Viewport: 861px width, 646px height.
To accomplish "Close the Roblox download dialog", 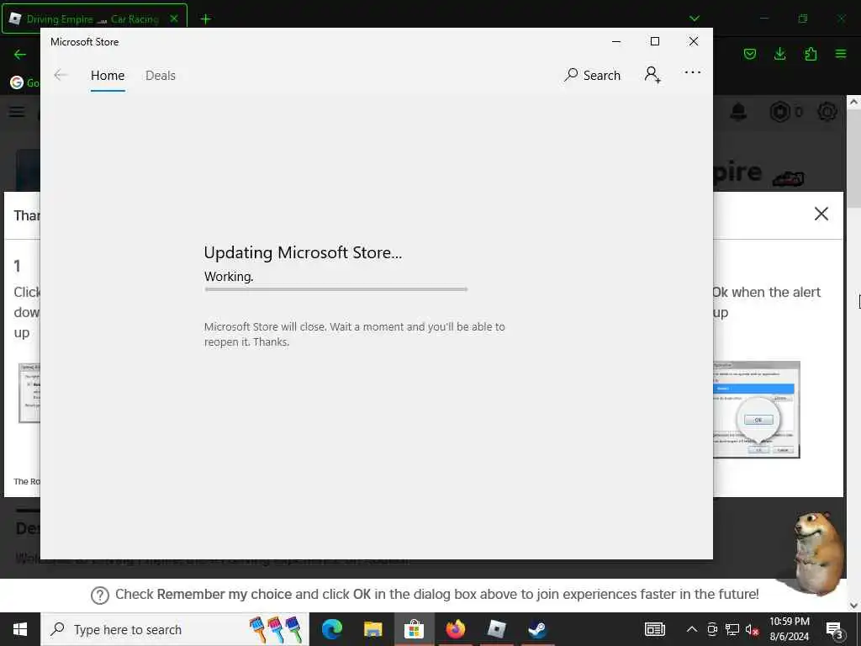I will 821,214.
